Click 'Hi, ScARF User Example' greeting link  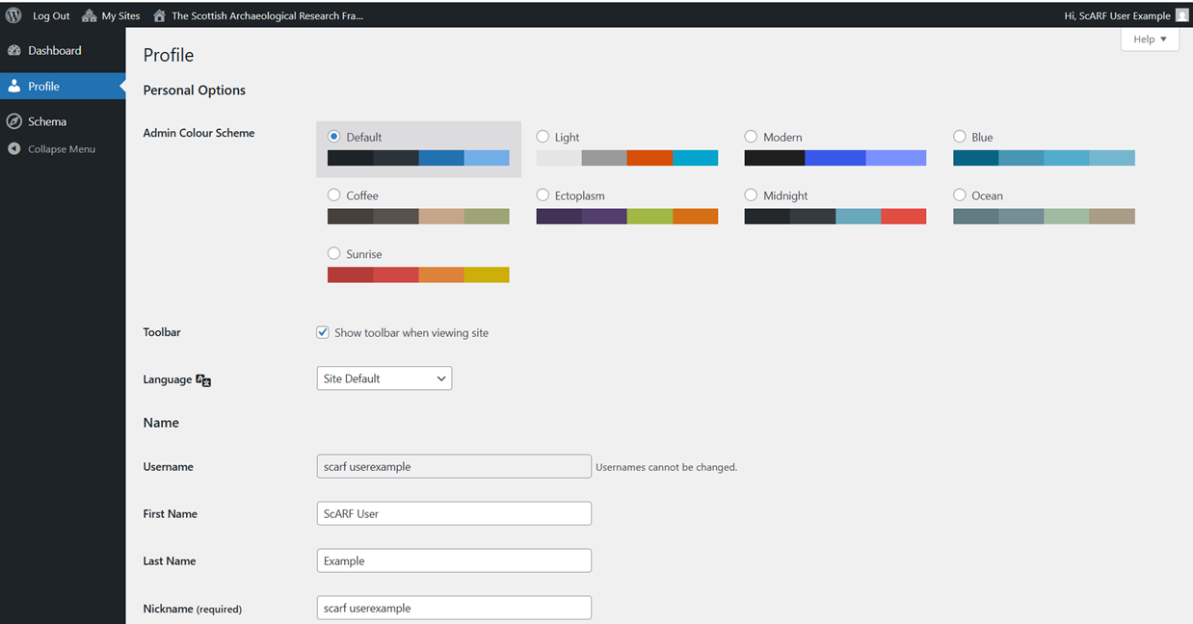coord(1120,14)
